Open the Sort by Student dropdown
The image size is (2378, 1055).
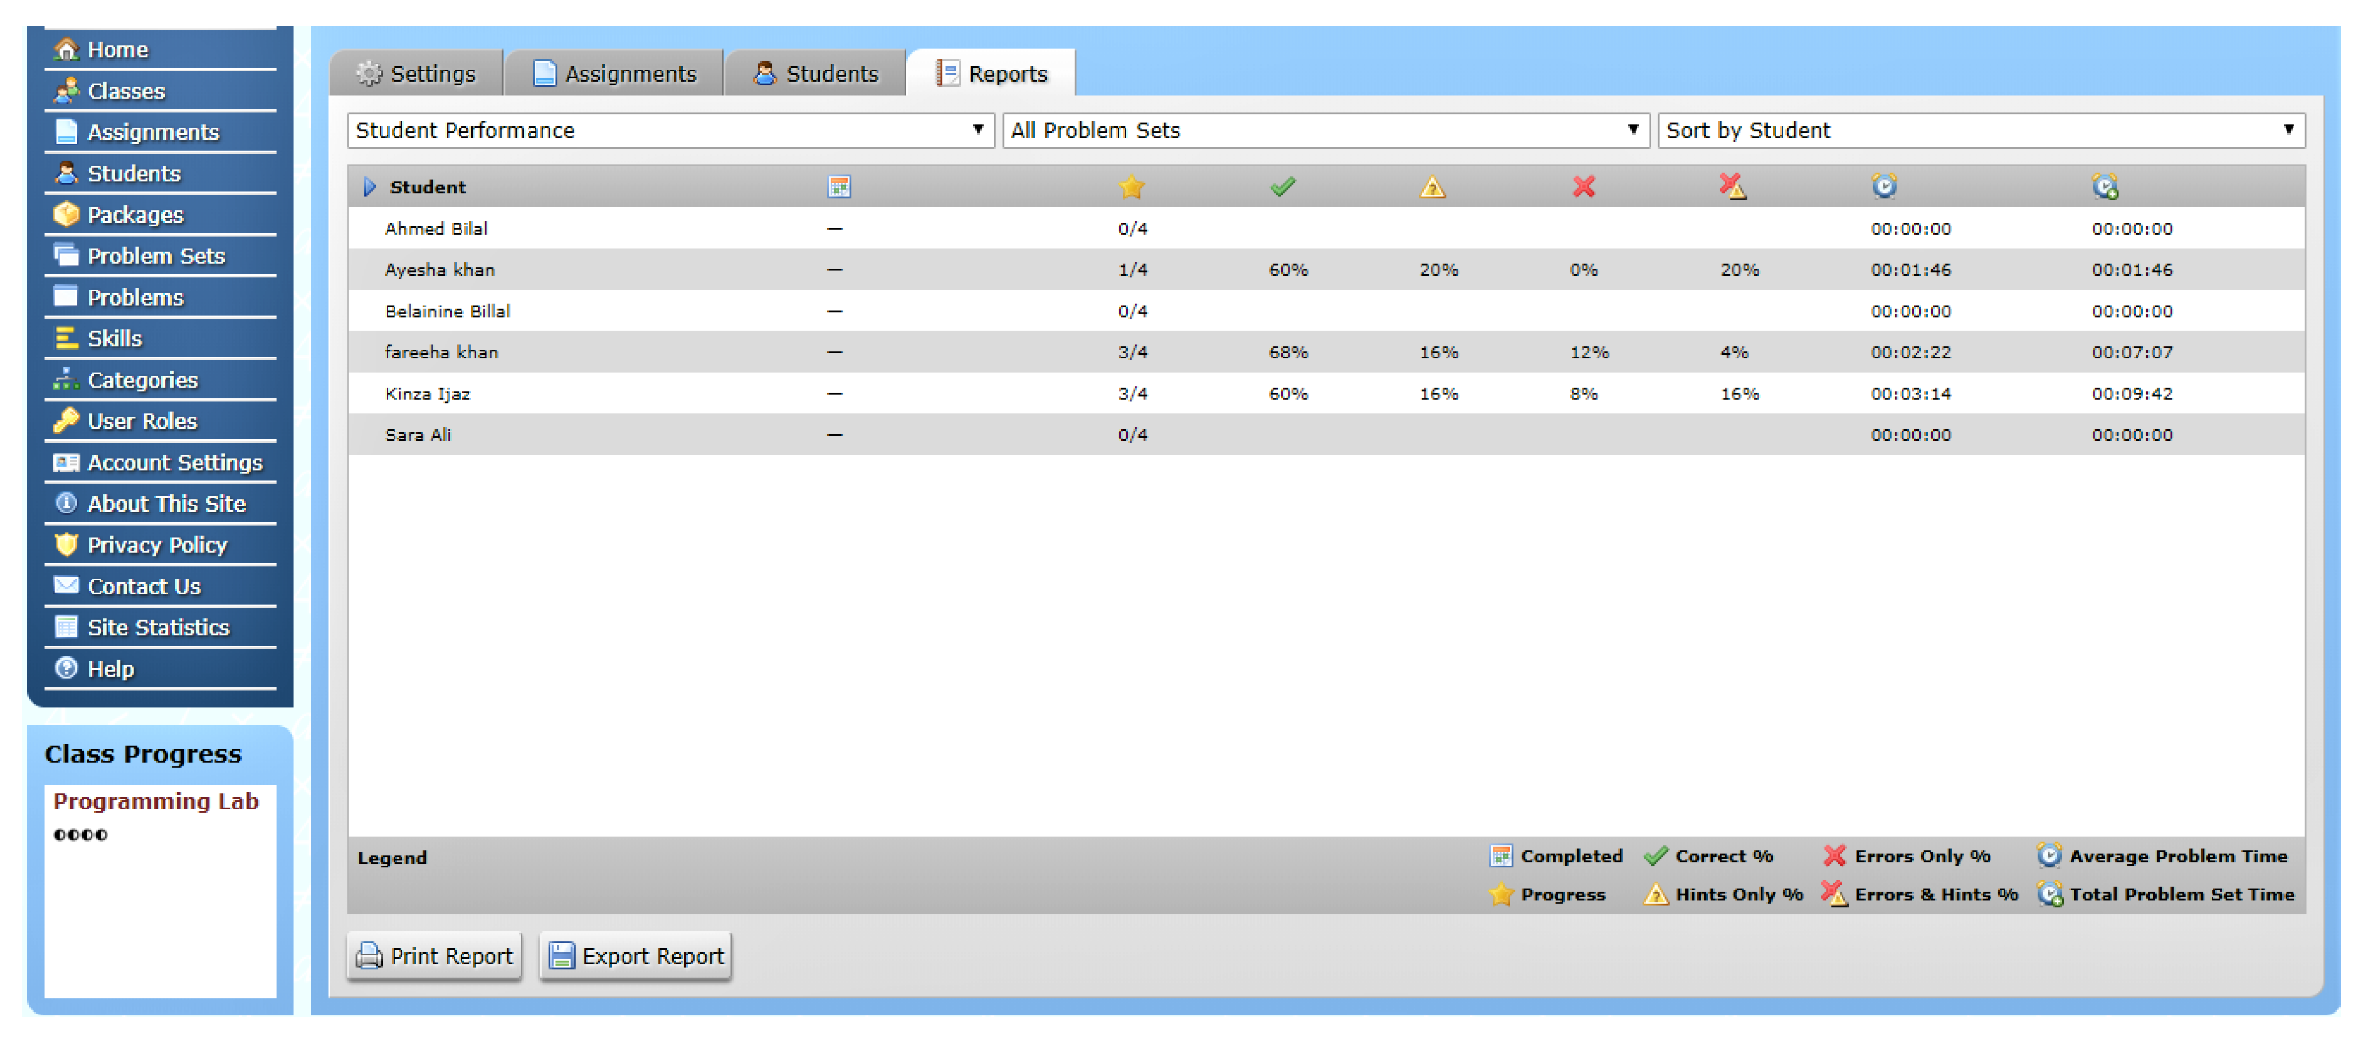click(1980, 131)
